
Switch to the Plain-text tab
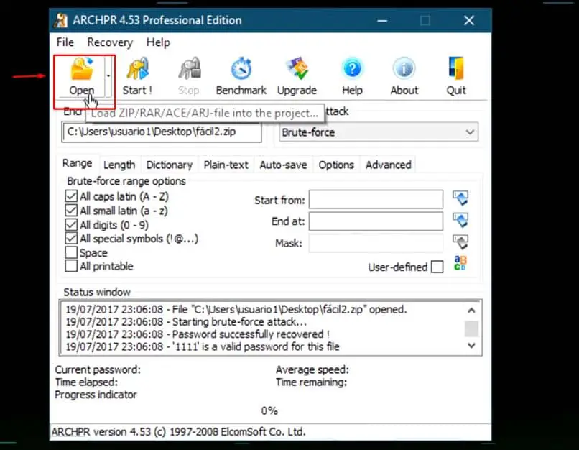(x=226, y=165)
